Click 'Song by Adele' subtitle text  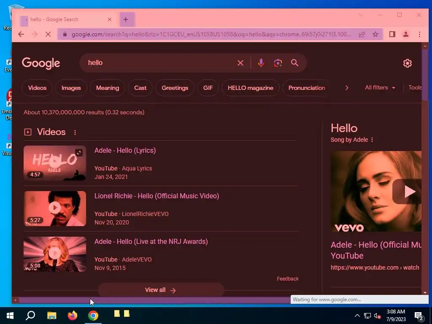(349, 140)
